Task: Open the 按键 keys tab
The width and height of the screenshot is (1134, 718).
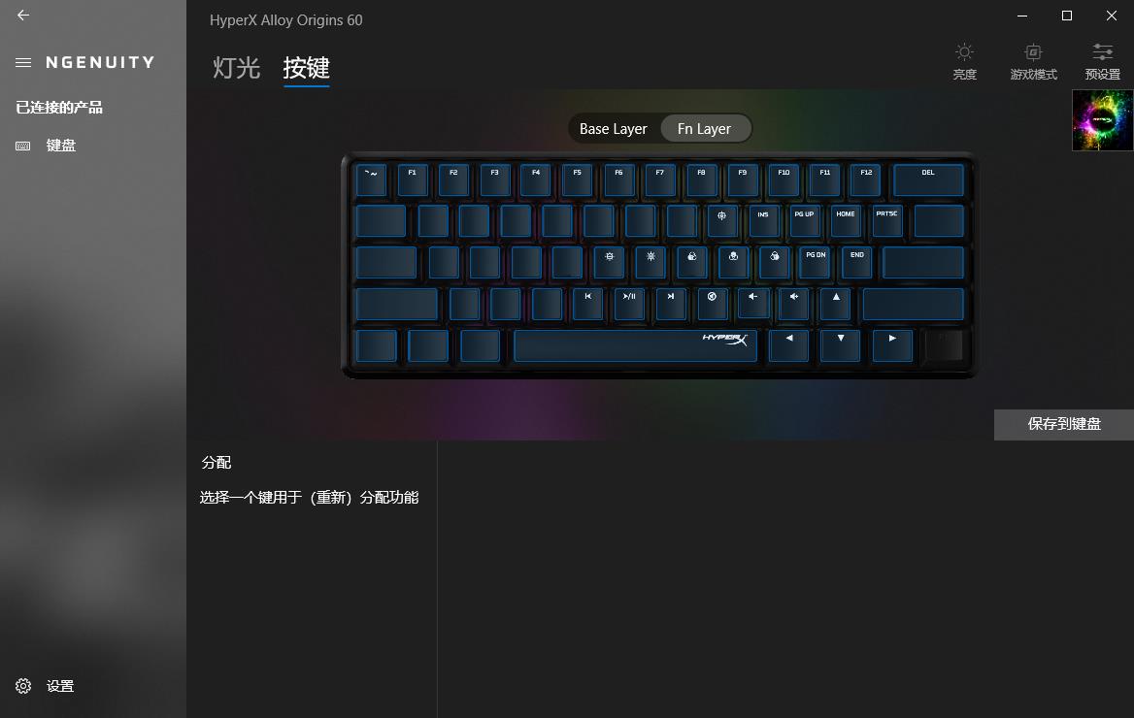Action: [307, 68]
